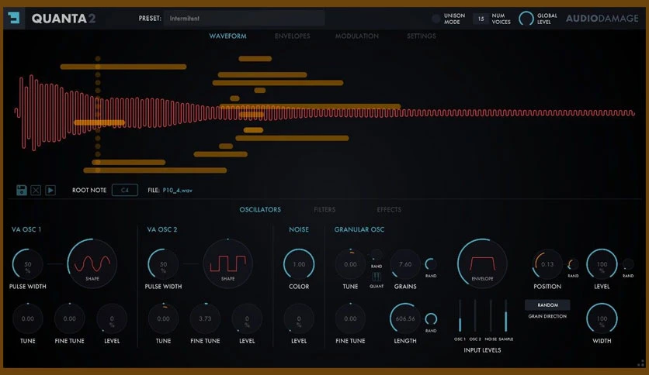This screenshot has height=375, width=649.
Task: Switch to the Modulation tab
Action: (357, 36)
